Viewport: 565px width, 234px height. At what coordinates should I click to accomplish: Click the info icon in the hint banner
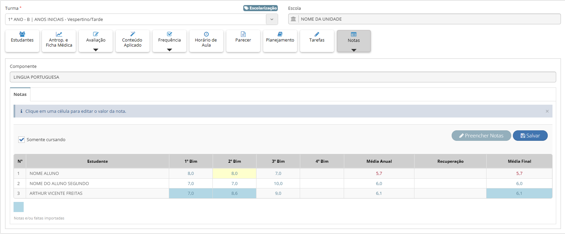click(x=21, y=111)
